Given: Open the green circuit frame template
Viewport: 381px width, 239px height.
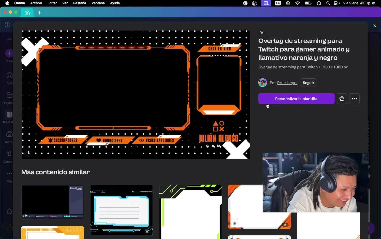Looking at the screenshot, I should (x=190, y=212).
